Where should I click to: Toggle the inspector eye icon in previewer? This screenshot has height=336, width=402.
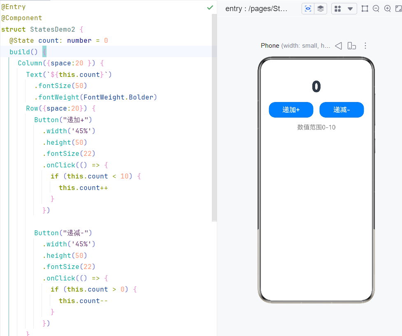click(308, 9)
